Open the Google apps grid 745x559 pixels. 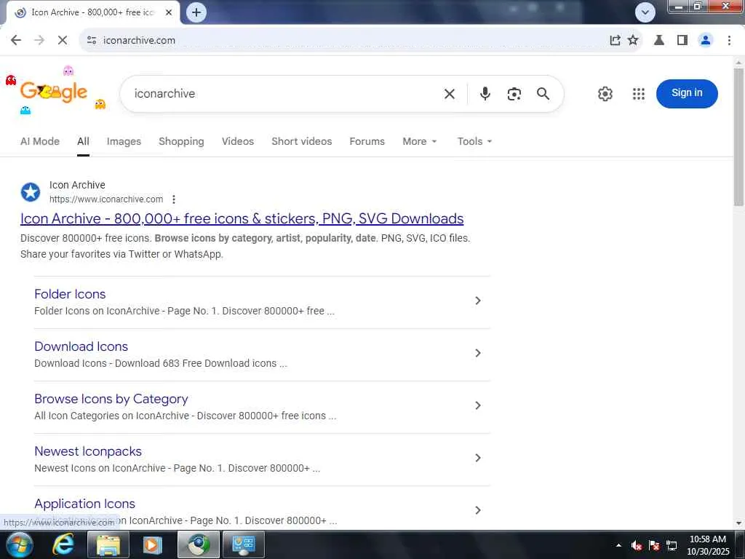tap(639, 94)
